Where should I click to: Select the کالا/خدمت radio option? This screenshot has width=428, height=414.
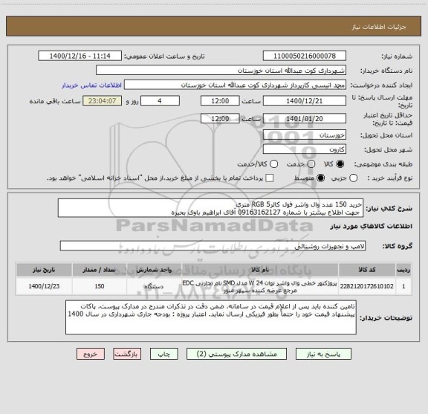click(x=273, y=164)
